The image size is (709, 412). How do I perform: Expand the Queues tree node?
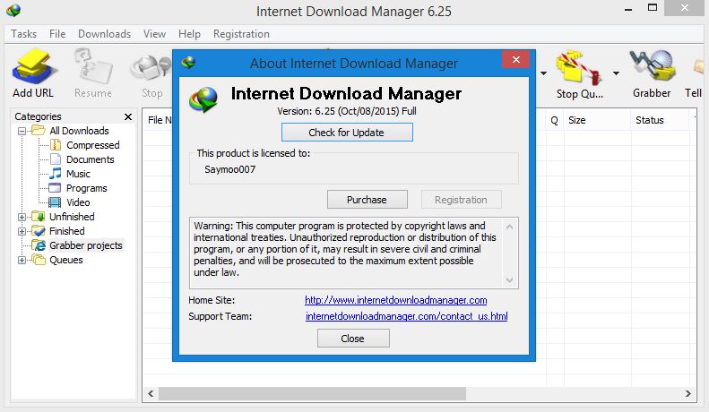22,261
